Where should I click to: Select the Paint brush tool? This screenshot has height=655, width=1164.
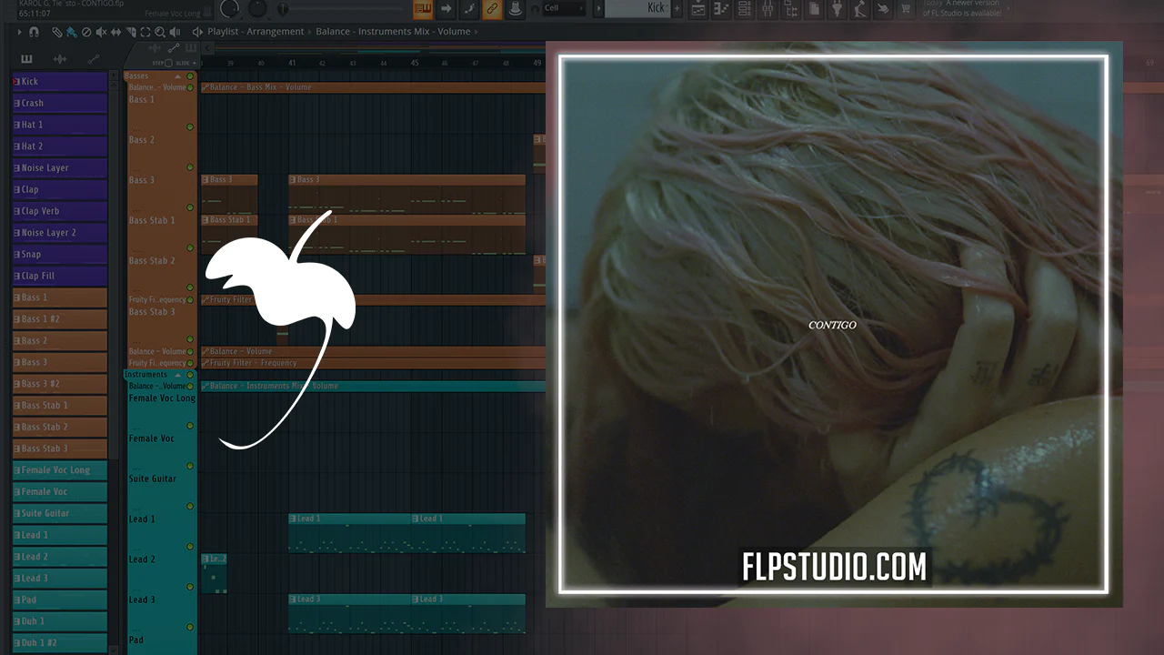71,32
